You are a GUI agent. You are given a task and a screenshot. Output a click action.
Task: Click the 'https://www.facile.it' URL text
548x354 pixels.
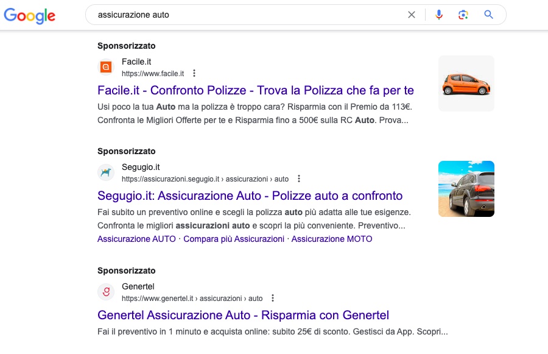point(153,74)
